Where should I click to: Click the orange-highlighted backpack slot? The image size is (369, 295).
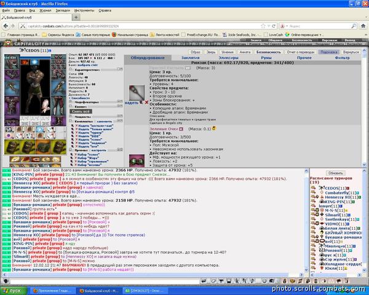point(43,147)
